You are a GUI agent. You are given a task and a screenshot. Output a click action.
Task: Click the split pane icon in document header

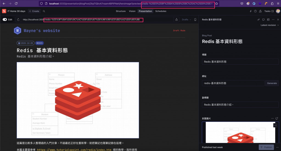[x=268, y=19]
